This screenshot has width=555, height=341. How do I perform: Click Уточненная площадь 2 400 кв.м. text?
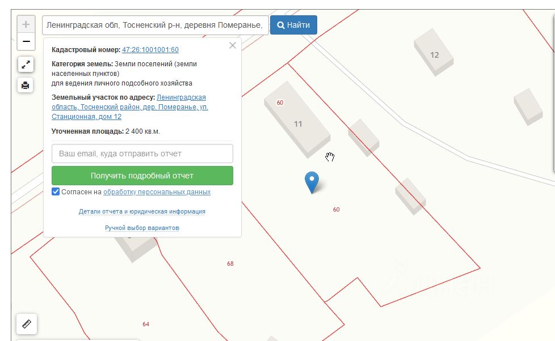[x=106, y=131]
